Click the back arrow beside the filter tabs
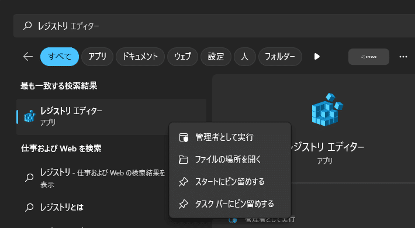 [x=28, y=56]
